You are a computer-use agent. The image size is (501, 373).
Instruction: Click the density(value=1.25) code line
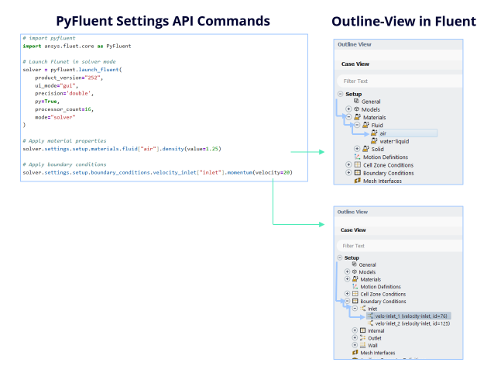pos(122,149)
